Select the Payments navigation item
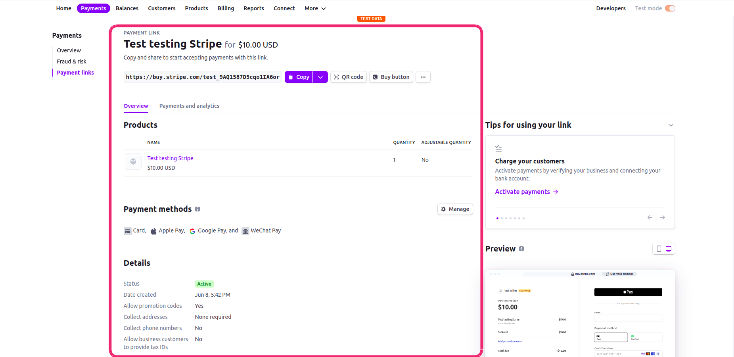The image size is (734, 357). click(x=94, y=8)
